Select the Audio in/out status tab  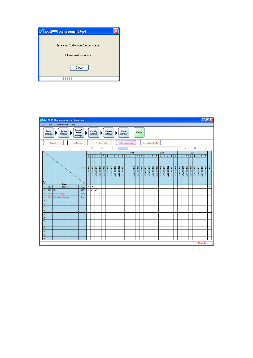126,143
